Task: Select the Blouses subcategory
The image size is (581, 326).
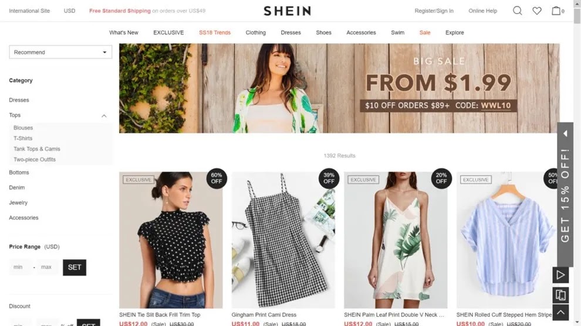Action: tap(23, 128)
